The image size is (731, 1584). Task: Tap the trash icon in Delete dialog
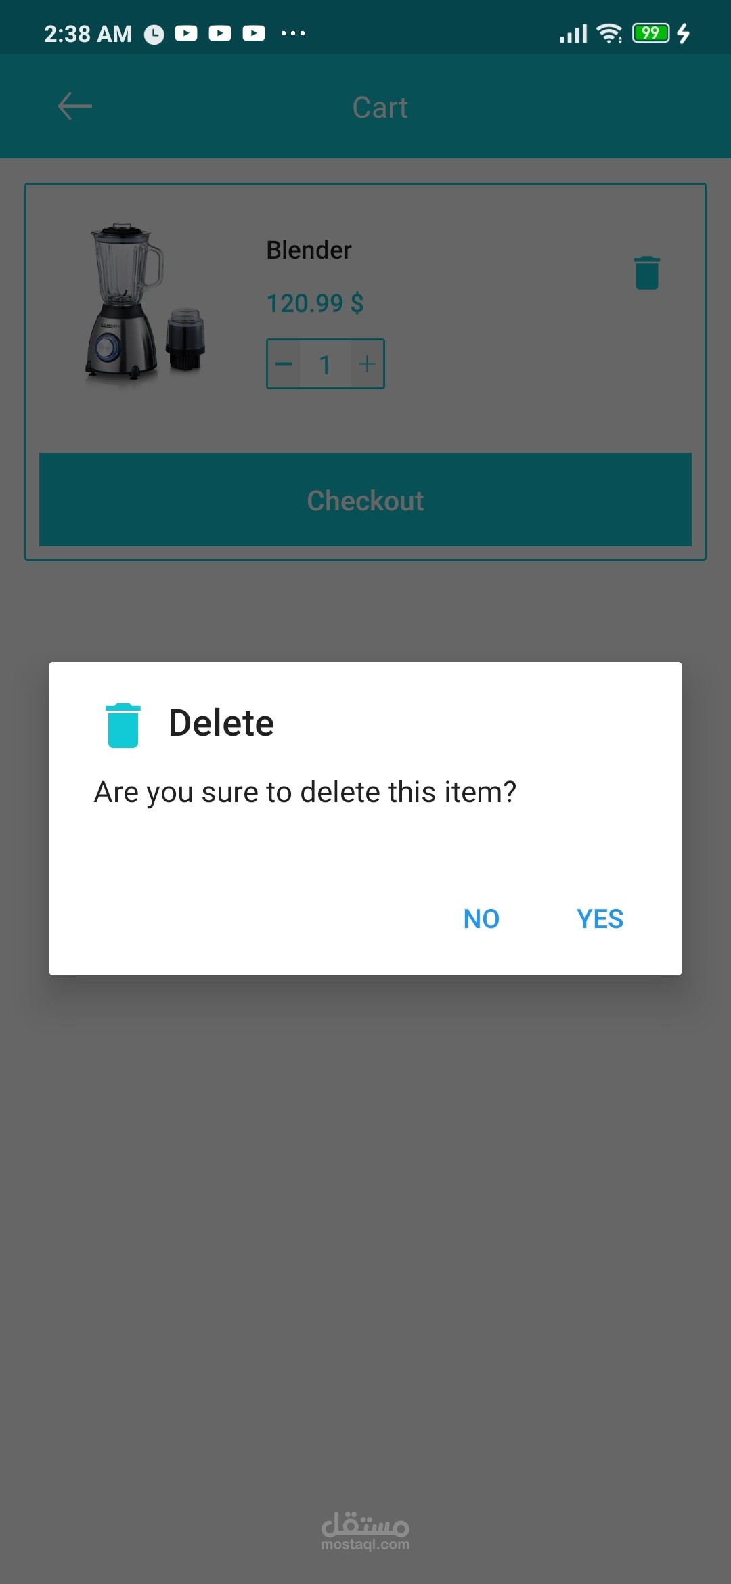[123, 726]
